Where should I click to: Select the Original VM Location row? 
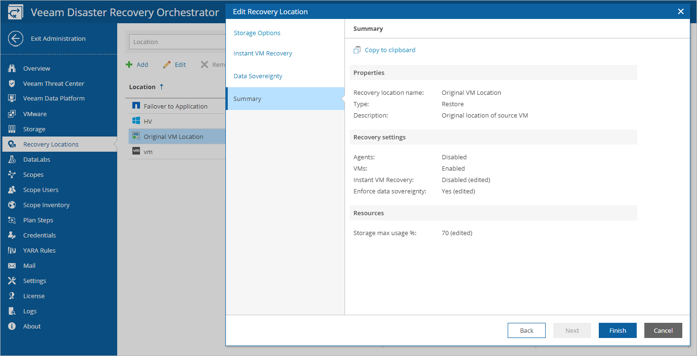pyautogui.click(x=177, y=137)
